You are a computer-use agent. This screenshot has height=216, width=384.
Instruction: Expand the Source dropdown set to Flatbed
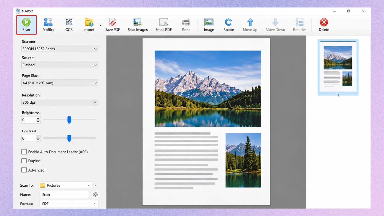tap(60, 65)
